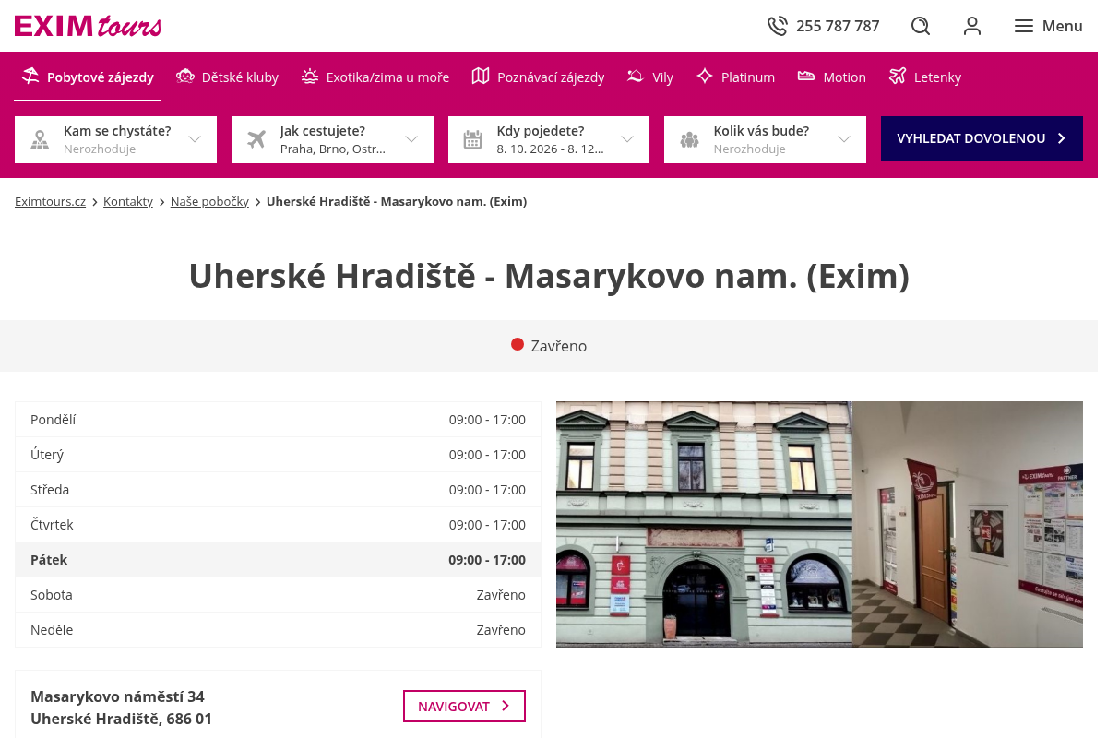The height and width of the screenshot is (738, 1107).
Task: Open the Kontakty breadcrumb link
Action: click(128, 201)
